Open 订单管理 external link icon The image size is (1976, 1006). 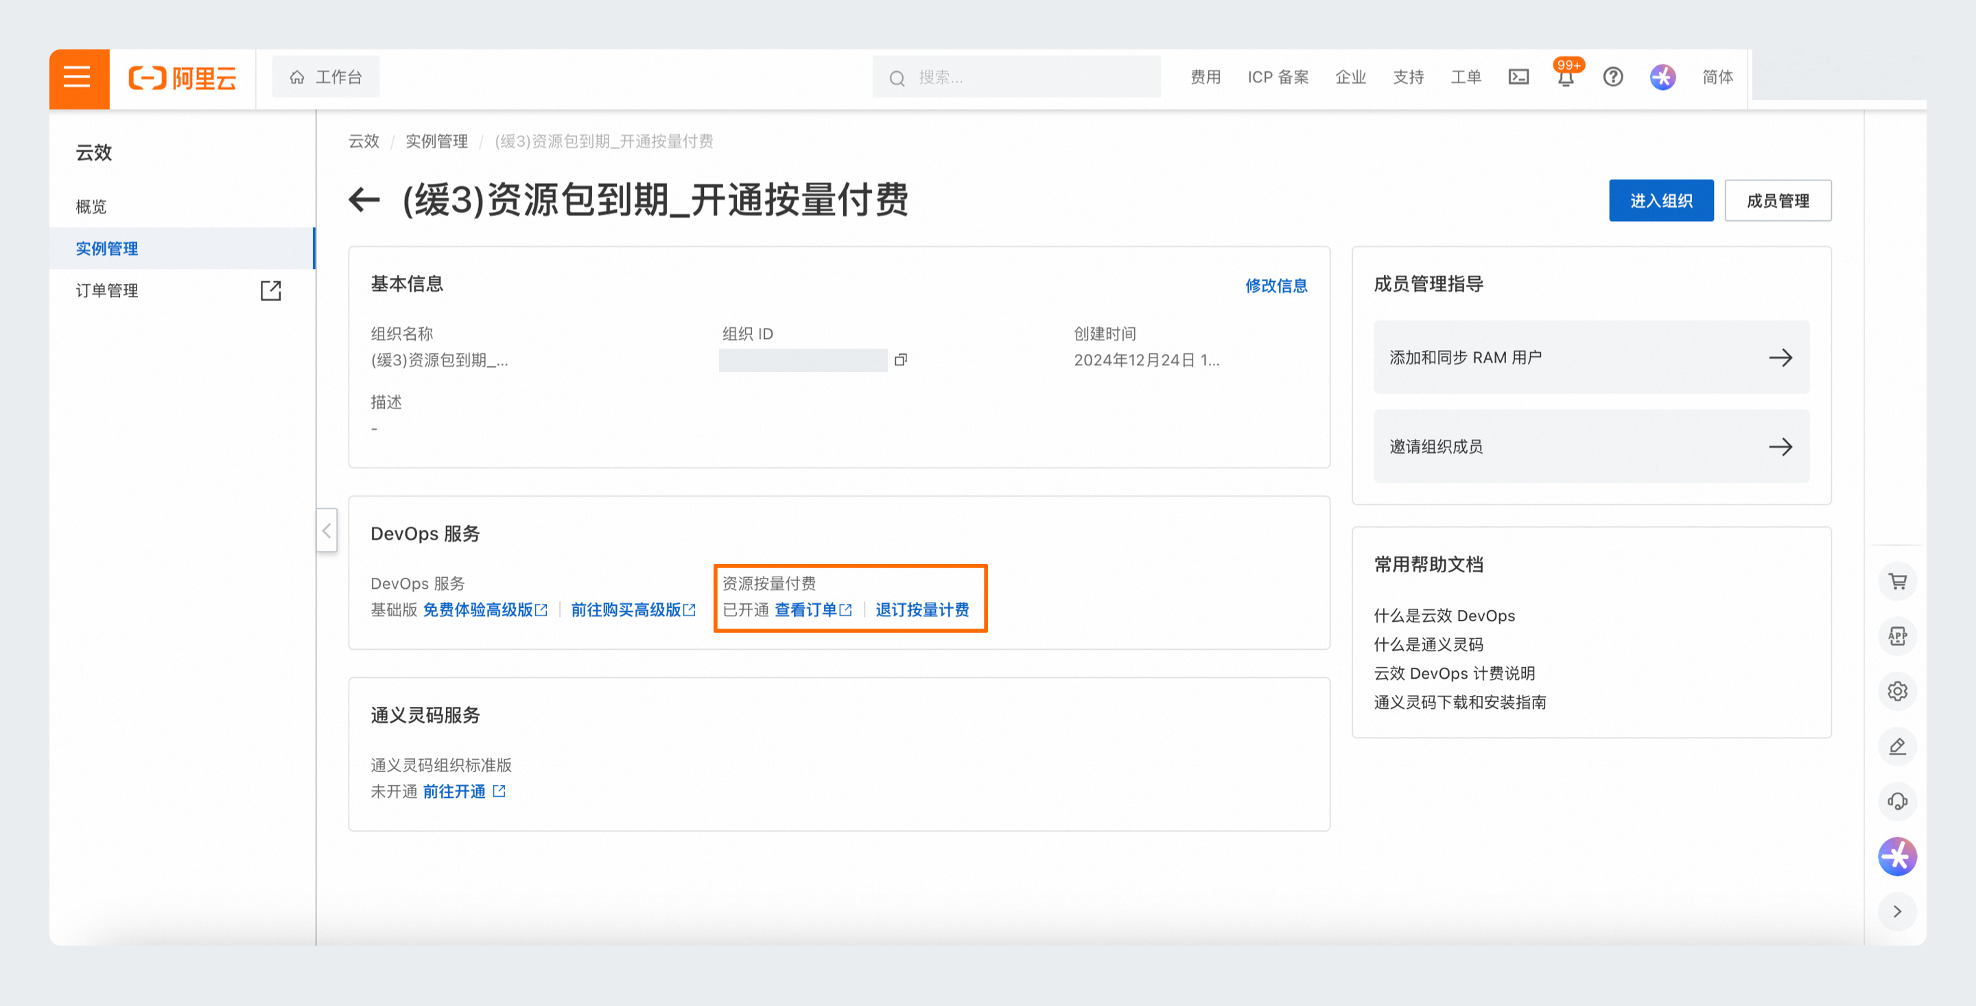270,290
